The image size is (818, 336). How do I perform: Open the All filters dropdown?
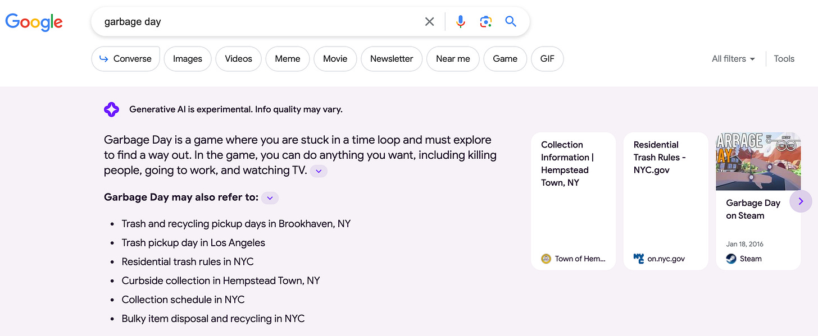733,59
